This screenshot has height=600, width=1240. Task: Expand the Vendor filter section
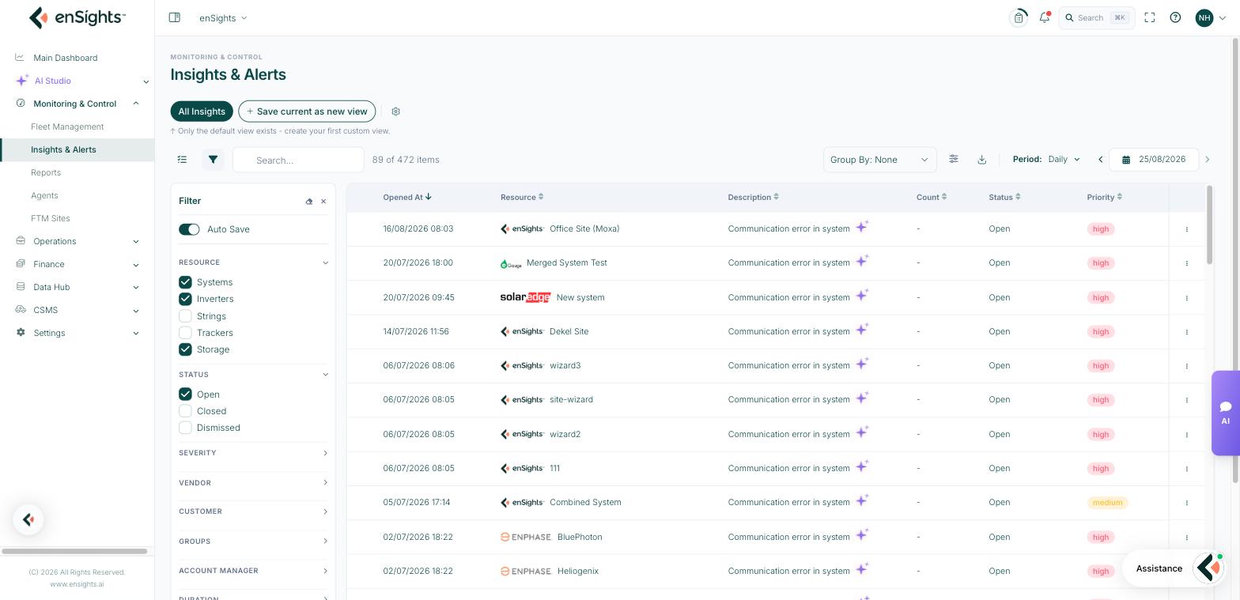point(253,483)
